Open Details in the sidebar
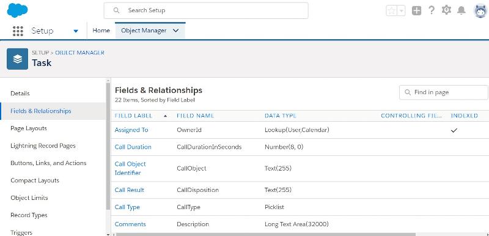Screen dimensions: 489x236 [x=20, y=93]
